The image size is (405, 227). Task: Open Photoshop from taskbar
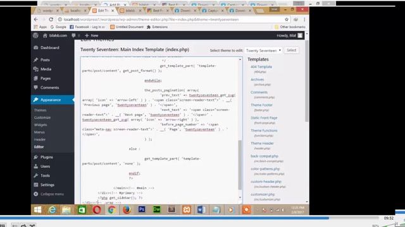tap(142, 210)
